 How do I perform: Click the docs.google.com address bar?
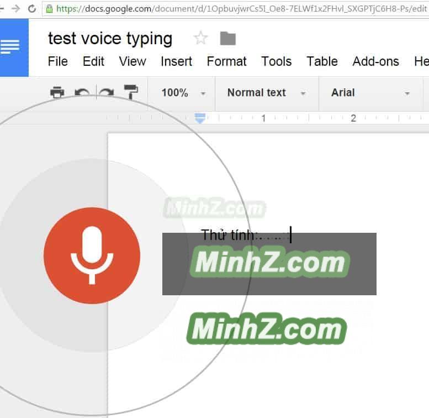click(x=237, y=8)
